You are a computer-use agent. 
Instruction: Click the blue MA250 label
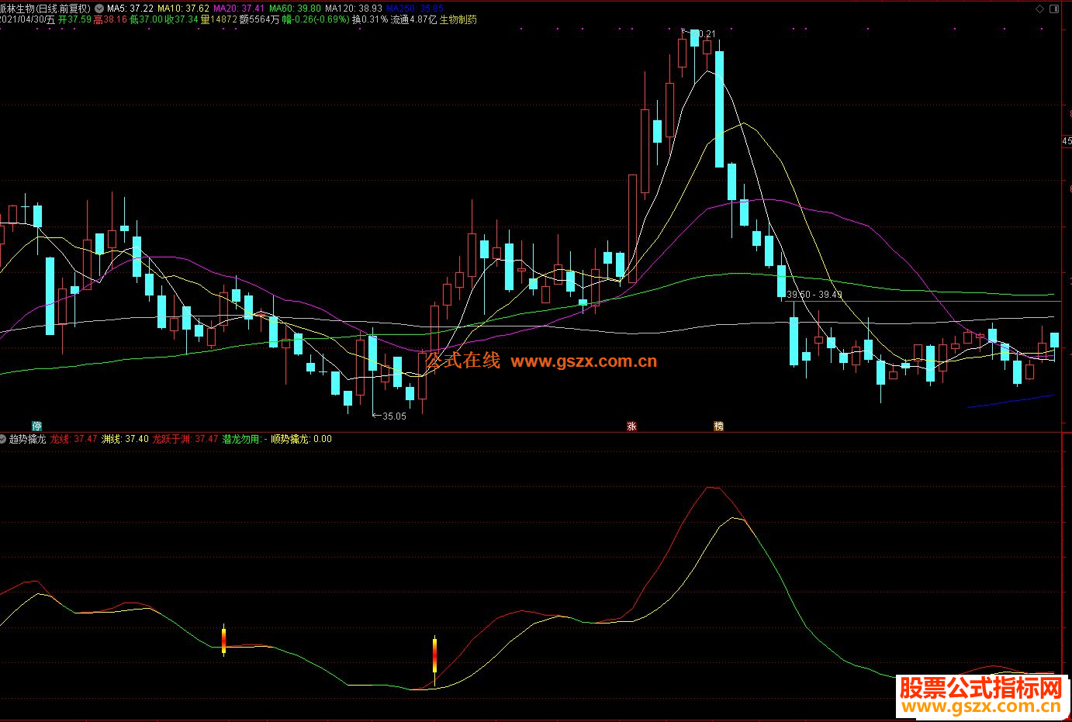[415, 9]
